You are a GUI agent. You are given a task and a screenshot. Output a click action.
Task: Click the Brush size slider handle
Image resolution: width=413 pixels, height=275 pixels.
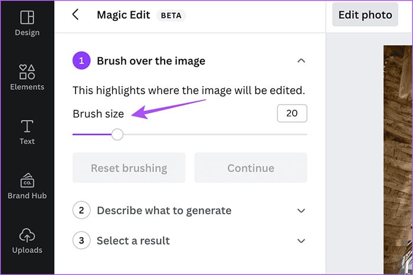pos(117,135)
